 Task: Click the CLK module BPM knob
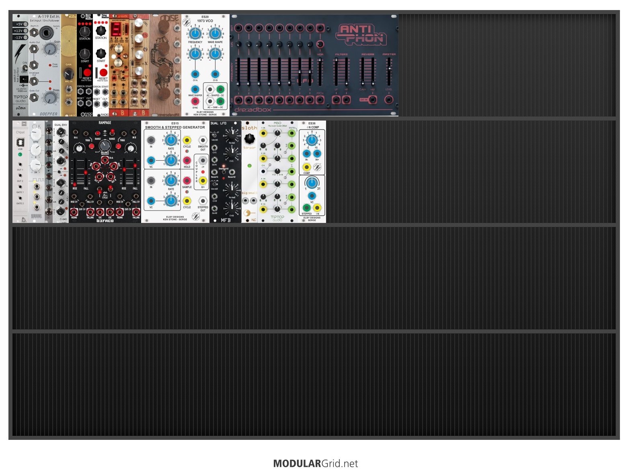click(36, 135)
